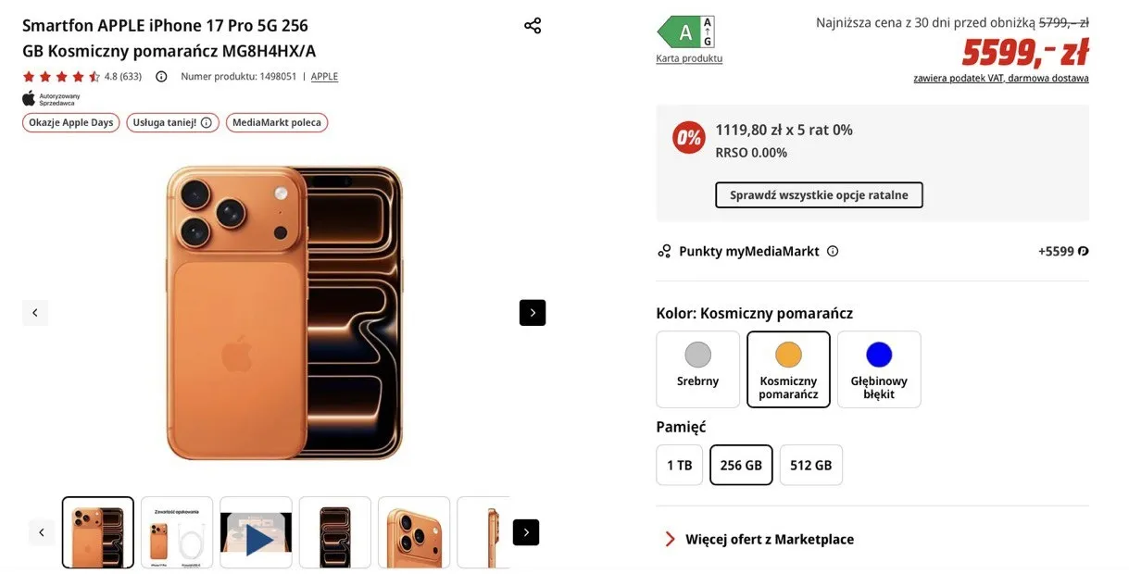This screenshot has height=574, width=1129.
Task: Click Sprawdź wszystkie opcje ratalne button
Action: click(819, 195)
